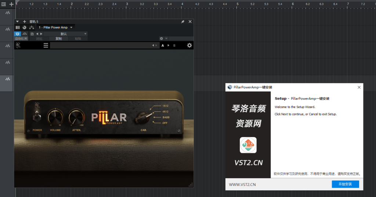
Task: Click bar 7 on the timeline ruler
Action: click(348, 4)
